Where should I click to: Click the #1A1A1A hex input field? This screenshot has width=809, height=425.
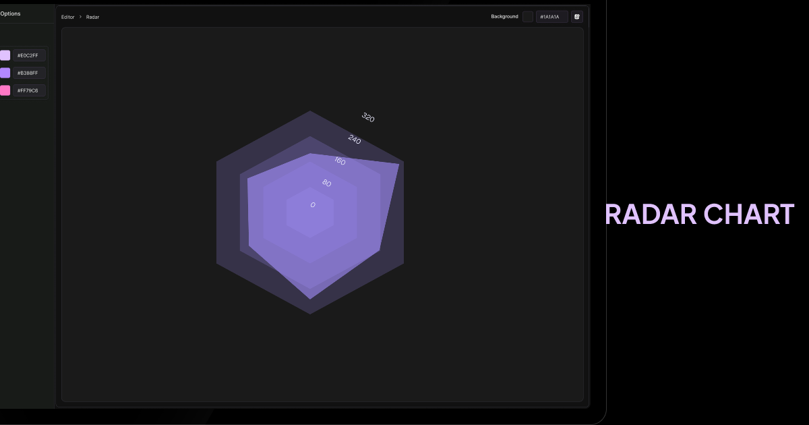tap(551, 16)
